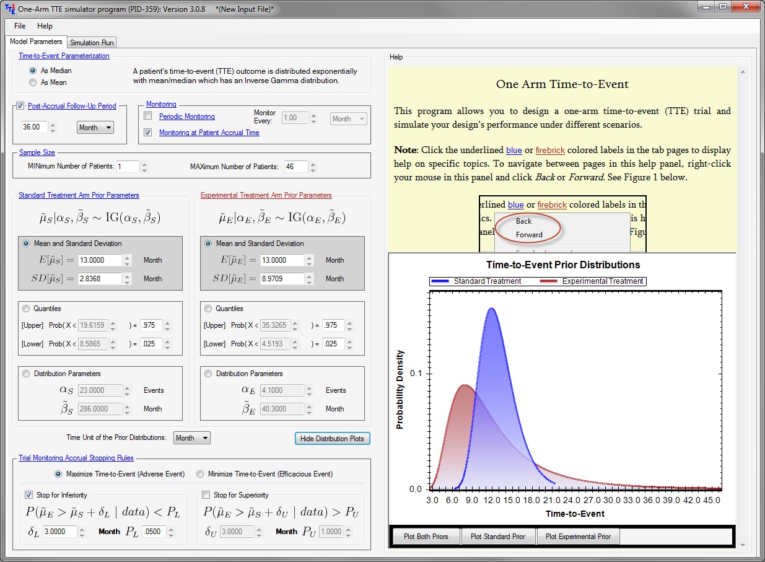The width and height of the screenshot is (765, 562).
Task: Click Plot Experimental Prior below the chart
Action: pyautogui.click(x=578, y=537)
